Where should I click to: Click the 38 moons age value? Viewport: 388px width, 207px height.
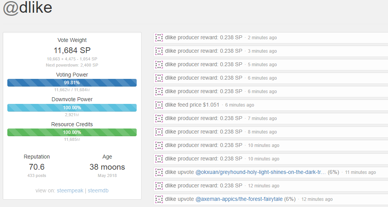coord(107,167)
